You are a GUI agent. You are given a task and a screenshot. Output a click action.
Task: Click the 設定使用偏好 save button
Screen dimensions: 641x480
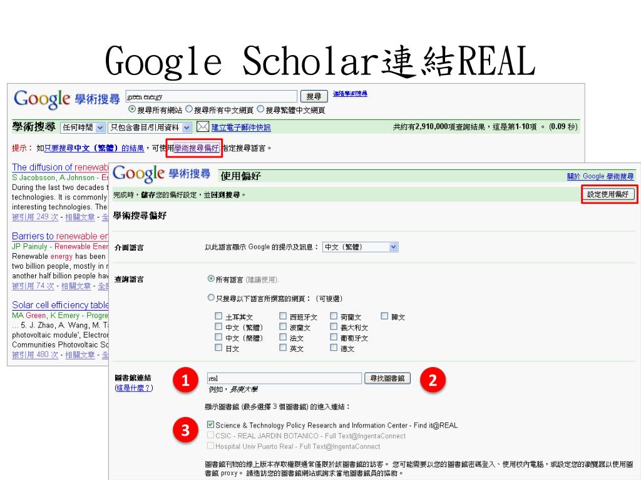coord(608,194)
